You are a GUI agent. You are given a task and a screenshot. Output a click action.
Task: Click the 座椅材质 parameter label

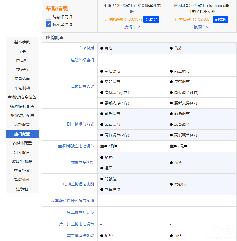(86, 48)
